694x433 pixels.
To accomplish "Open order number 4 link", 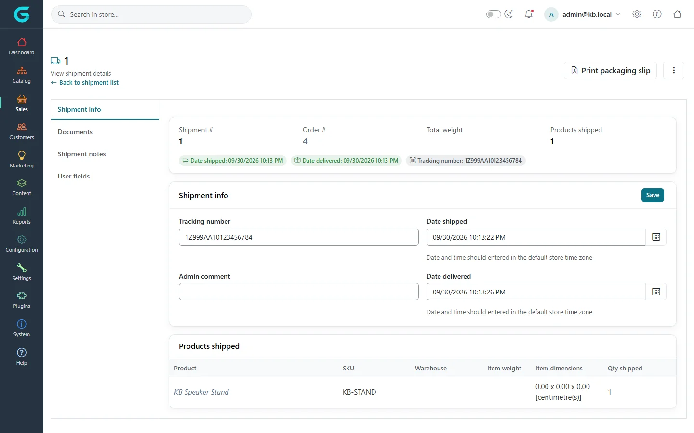I will (305, 141).
